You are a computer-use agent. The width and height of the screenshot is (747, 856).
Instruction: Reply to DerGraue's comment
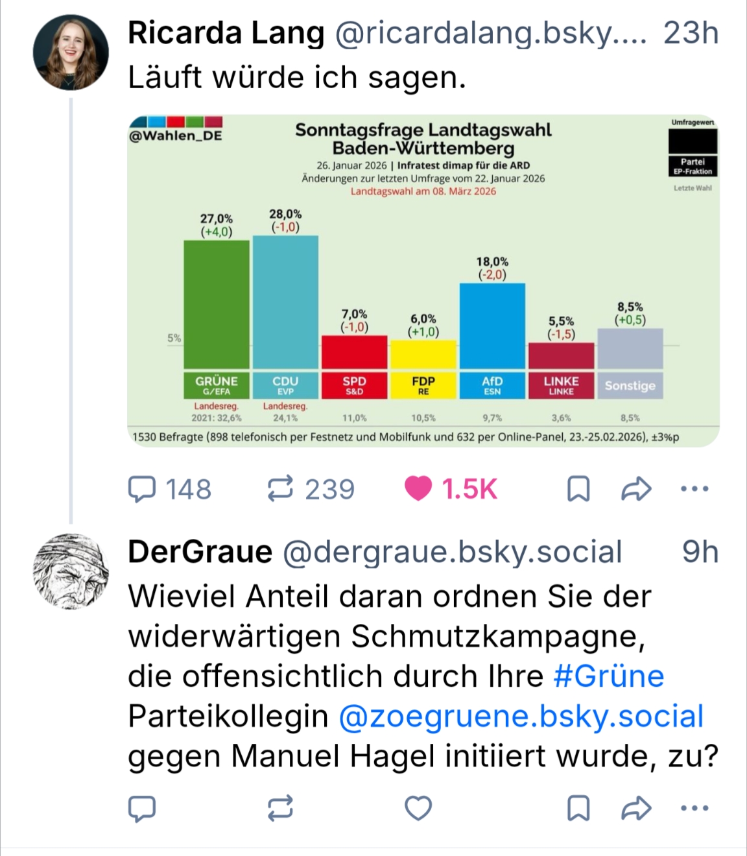tap(143, 809)
